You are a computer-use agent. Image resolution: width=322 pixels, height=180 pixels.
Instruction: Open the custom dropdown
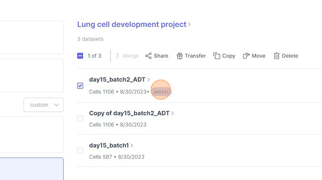tap(43, 105)
